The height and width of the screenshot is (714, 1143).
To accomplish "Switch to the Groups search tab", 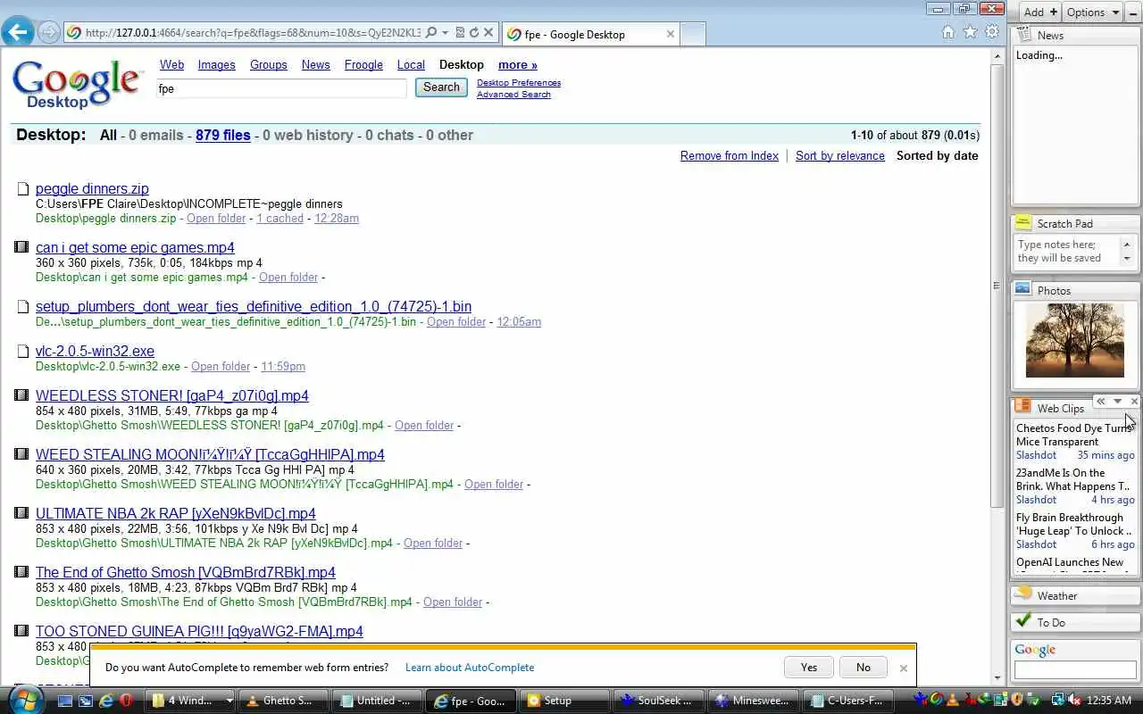I will (269, 64).
